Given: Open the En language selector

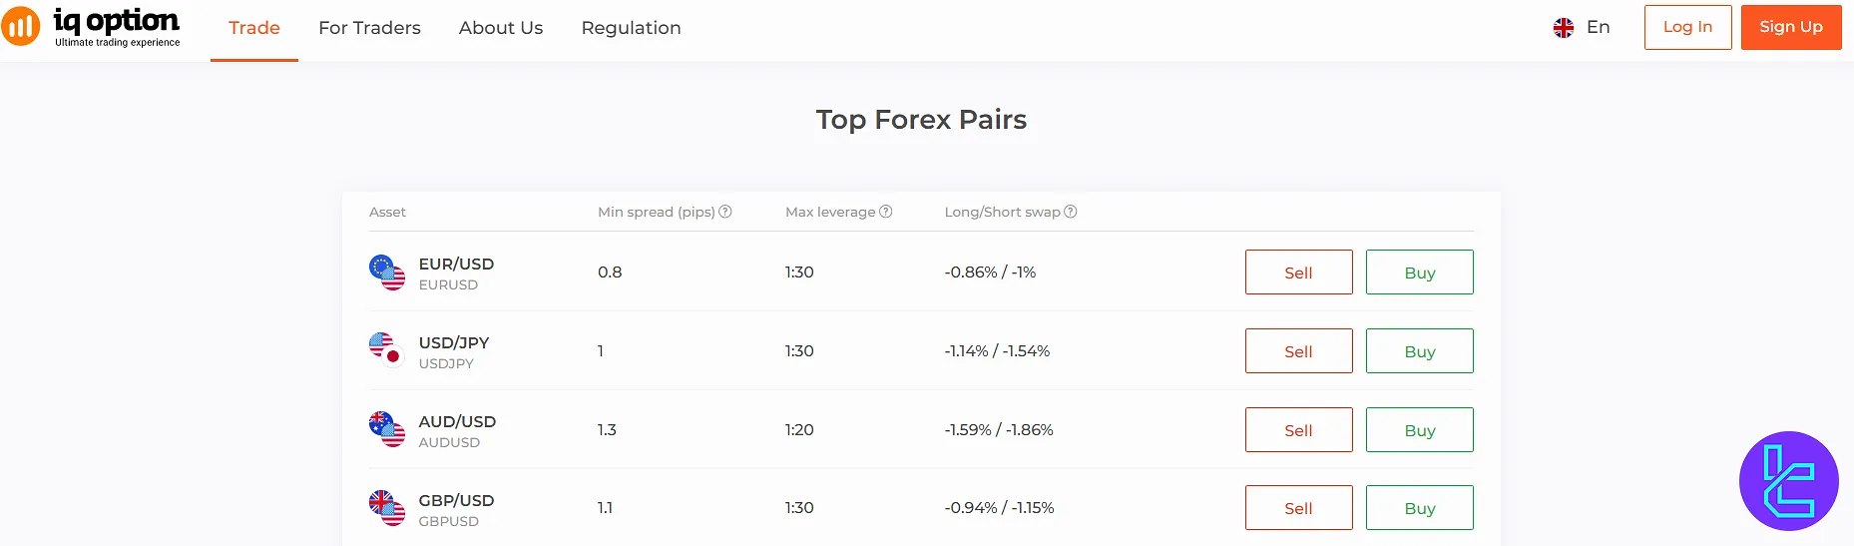Looking at the screenshot, I should 1582,28.
